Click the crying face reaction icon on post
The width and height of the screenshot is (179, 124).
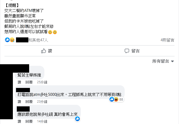12,40
